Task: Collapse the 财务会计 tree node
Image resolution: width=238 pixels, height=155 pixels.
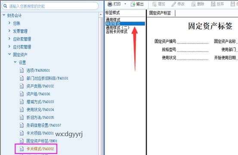Action: pyautogui.click(x=4, y=15)
